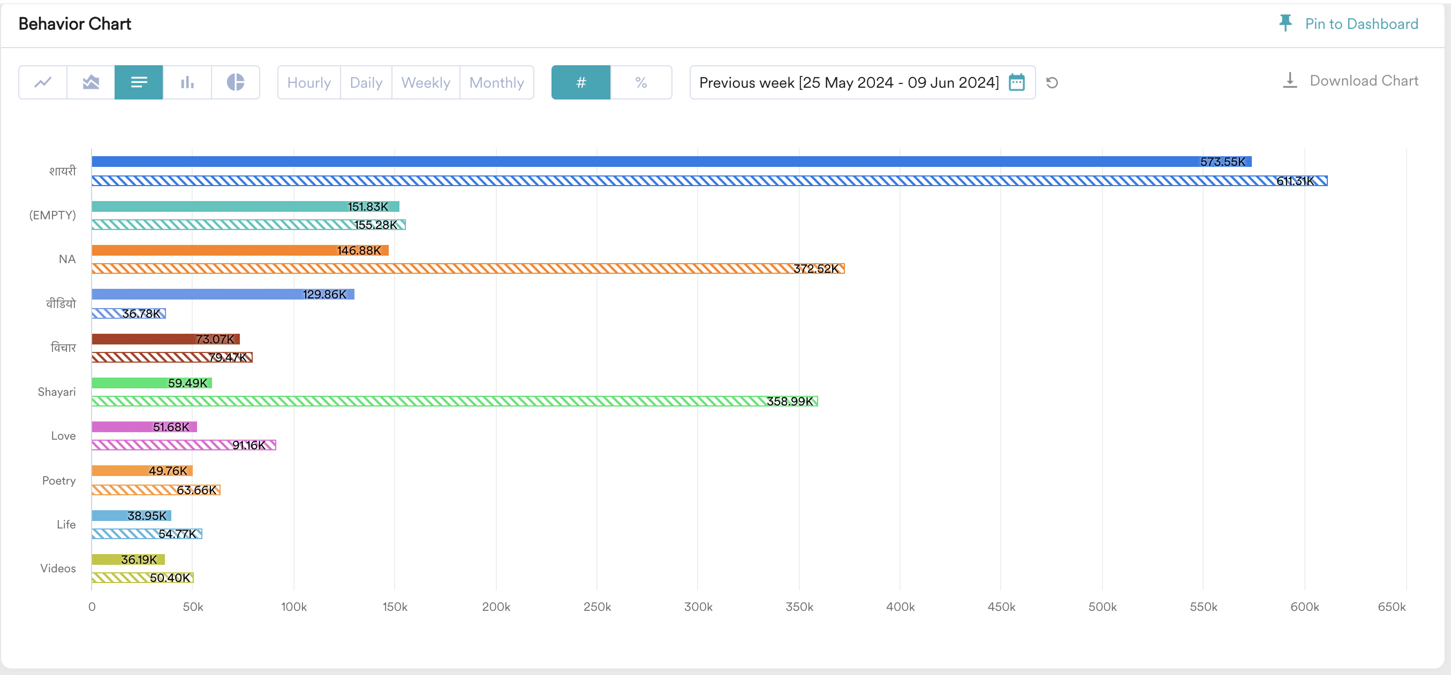Screen dimensions: 1451x675
Task: Click Pin to Dashboard link
Action: [x=1362, y=24]
